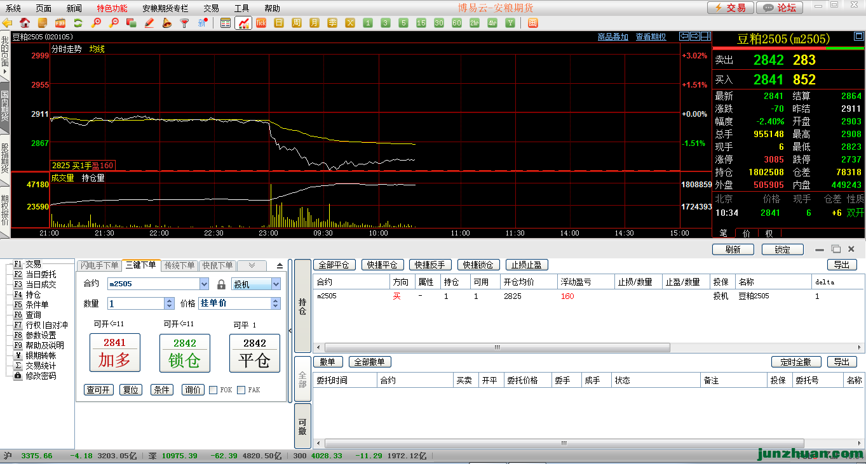
Task: Open the 查看期权 link
Action: point(651,37)
